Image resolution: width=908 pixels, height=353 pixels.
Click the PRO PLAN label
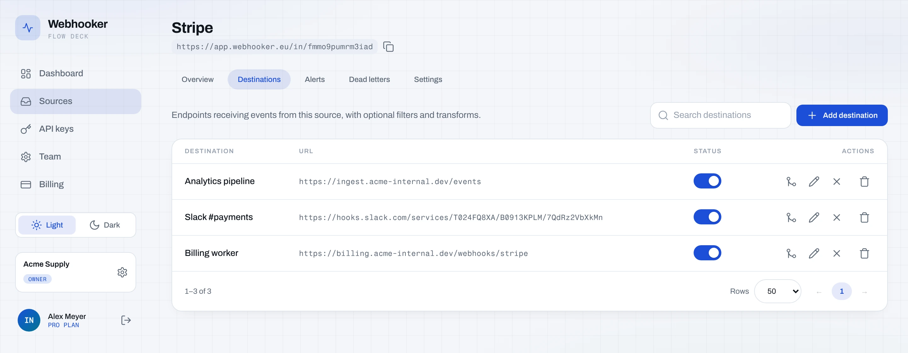(x=63, y=325)
